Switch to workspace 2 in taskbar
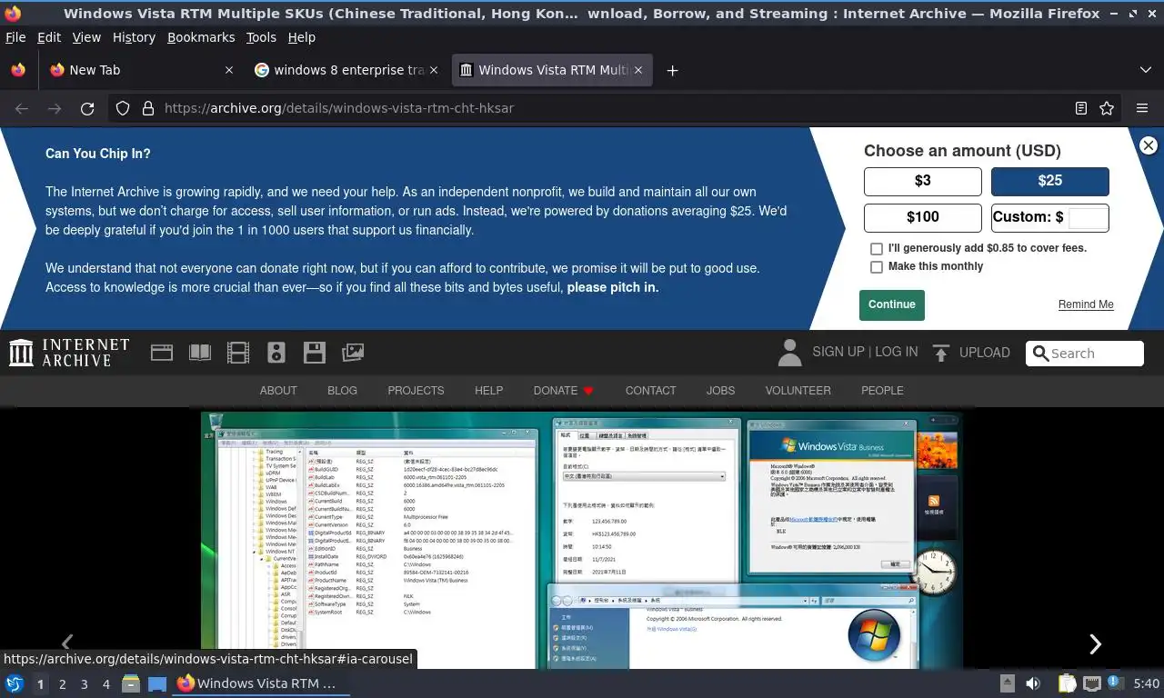The image size is (1164, 698). 62,683
